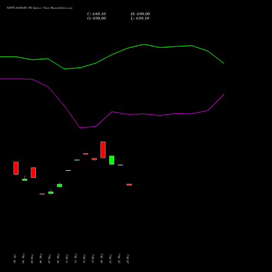The image size is (272, 272).
Task: Select the 05 May date label
Action: pos(32,258)
